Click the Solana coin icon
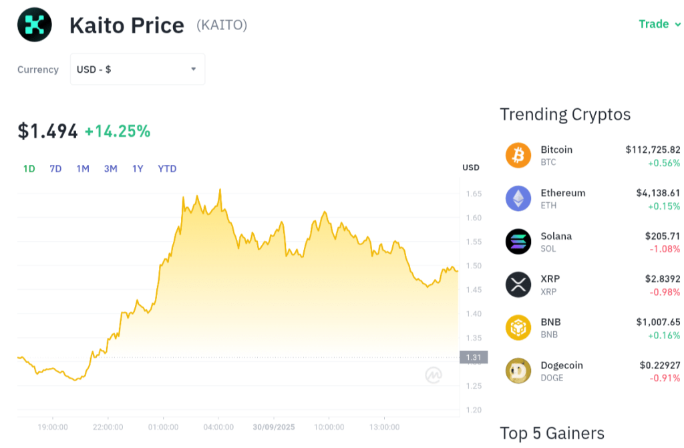The width and height of the screenshot is (684, 448). 518,242
